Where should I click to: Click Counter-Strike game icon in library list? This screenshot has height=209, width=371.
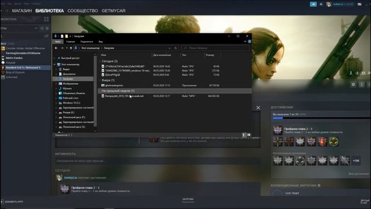tap(3, 48)
